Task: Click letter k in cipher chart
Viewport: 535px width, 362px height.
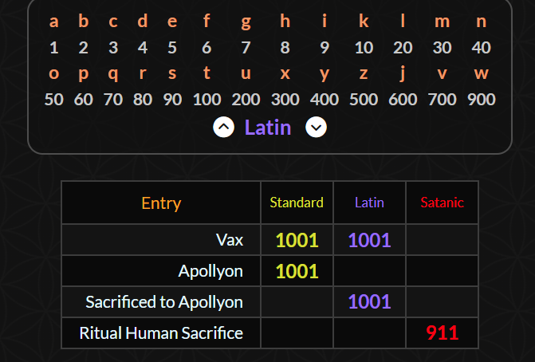Action: tap(364, 21)
